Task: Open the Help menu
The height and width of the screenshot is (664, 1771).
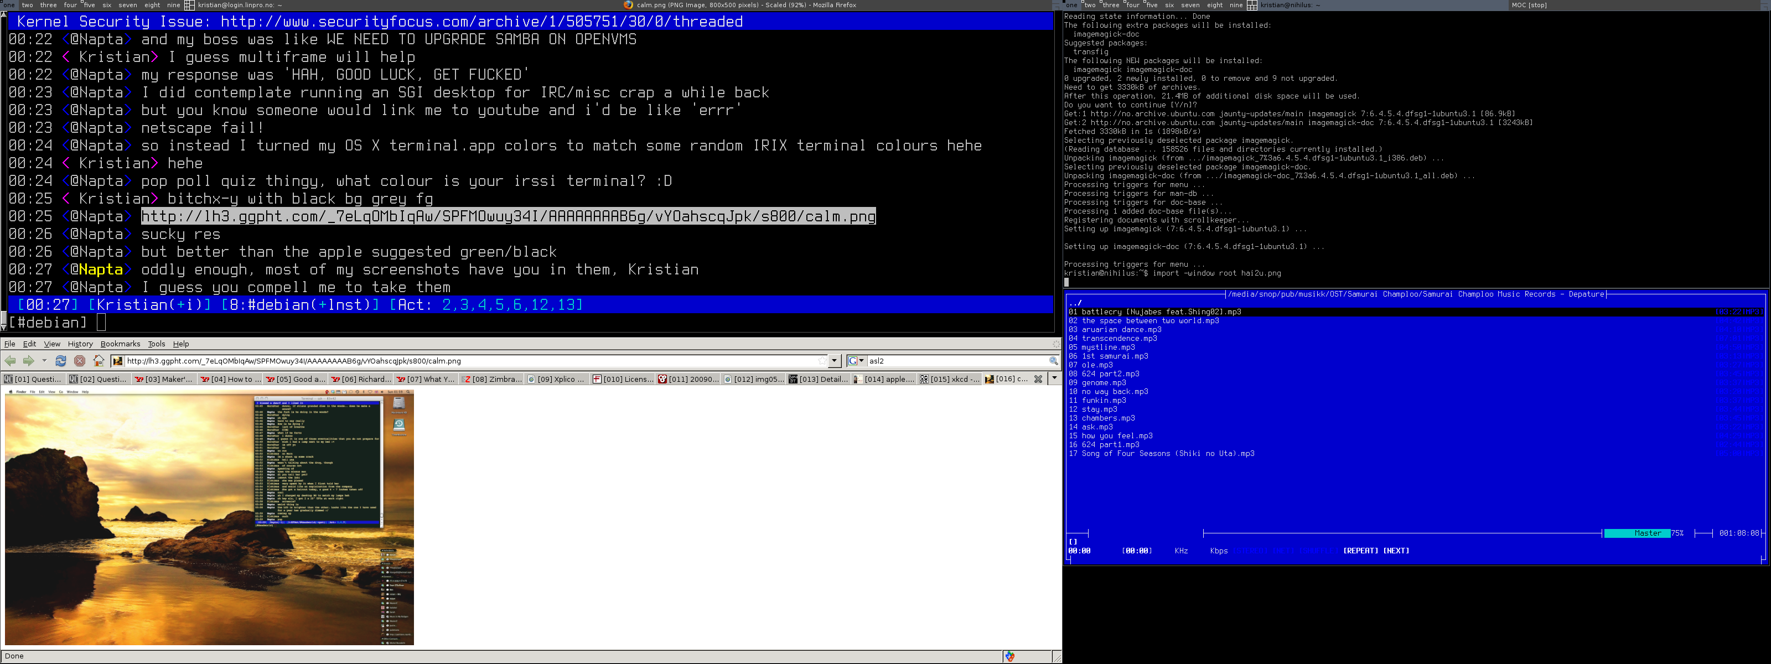Action: pos(181,344)
